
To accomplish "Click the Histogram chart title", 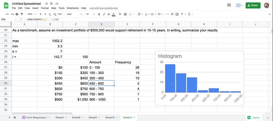I will tap(170, 56).
